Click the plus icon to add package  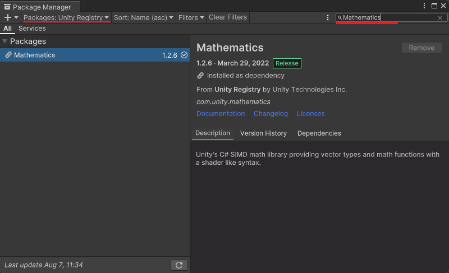pos(8,17)
